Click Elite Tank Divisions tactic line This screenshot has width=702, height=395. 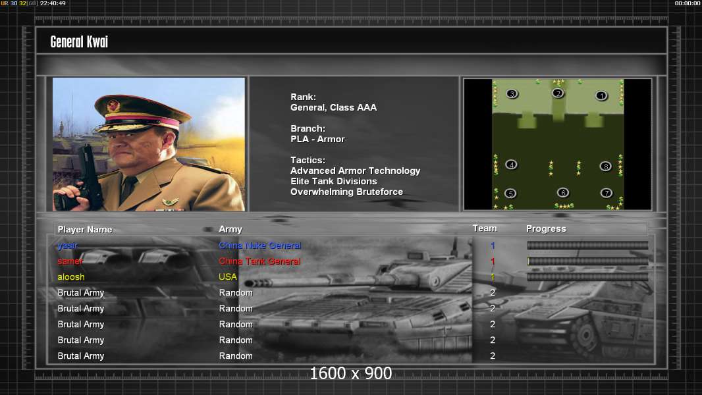(333, 181)
